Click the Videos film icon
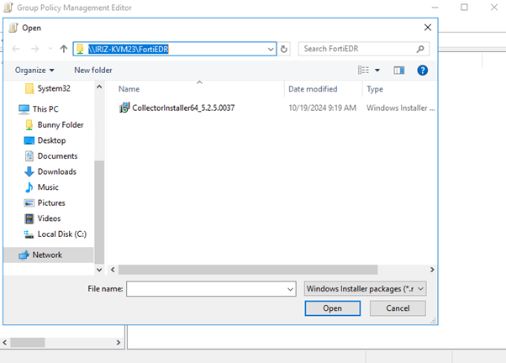Screen dimensions: 506x363 tap(29, 218)
